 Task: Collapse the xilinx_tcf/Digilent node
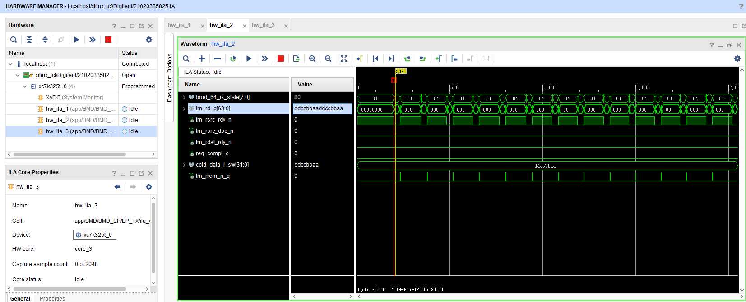click(x=18, y=75)
